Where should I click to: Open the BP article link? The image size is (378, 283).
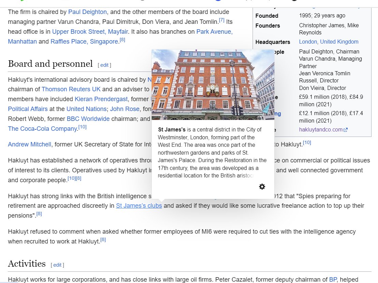[333, 279]
